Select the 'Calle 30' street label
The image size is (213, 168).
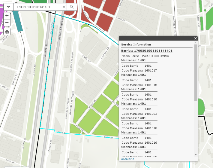point(121,19)
